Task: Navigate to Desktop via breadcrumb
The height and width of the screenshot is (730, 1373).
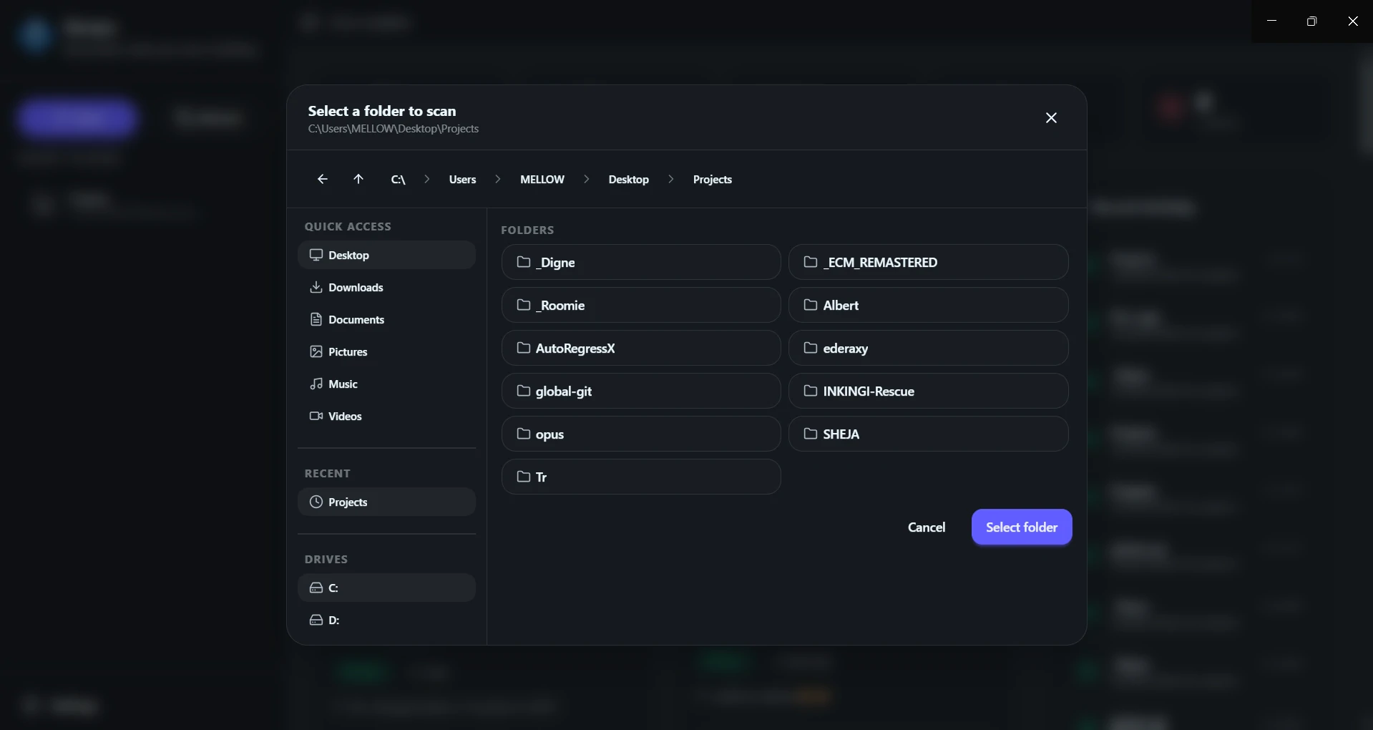Action: coord(628,179)
